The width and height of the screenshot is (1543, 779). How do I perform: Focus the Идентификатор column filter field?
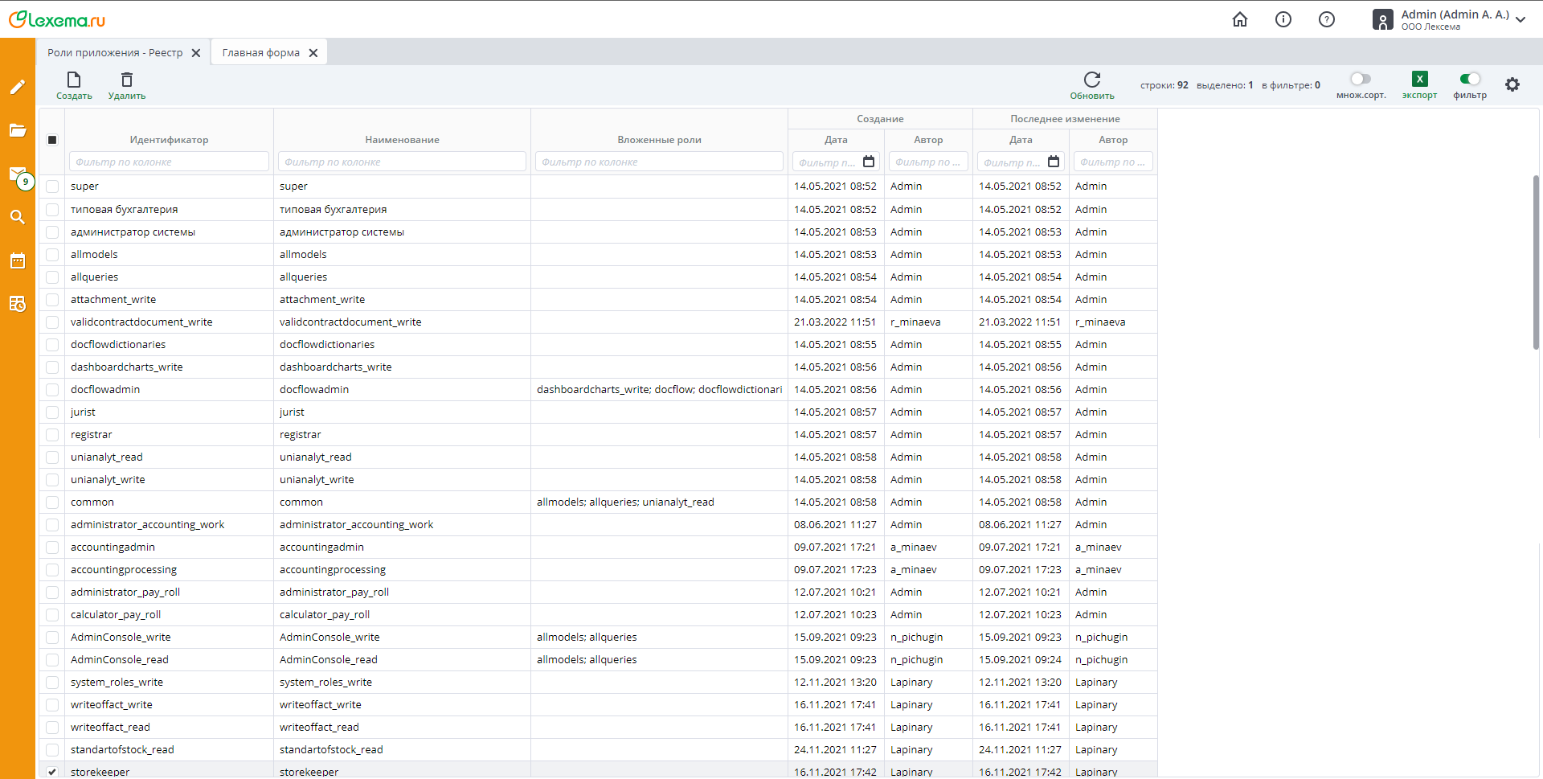click(169, 162)
